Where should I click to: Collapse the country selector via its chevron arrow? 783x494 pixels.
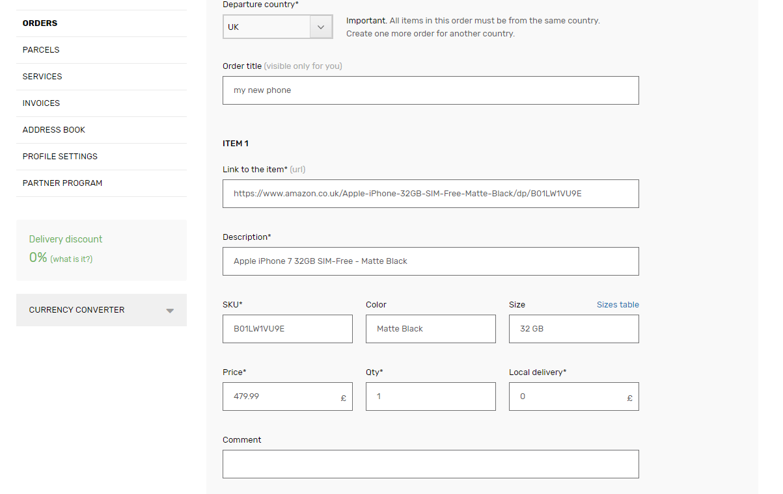(x=321, y=27)
